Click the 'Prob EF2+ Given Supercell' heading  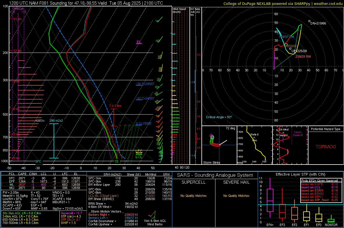click(x=320, y=181)
